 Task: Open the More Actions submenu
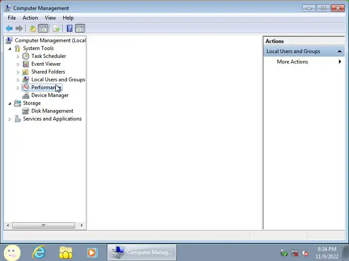click(304, 62)
